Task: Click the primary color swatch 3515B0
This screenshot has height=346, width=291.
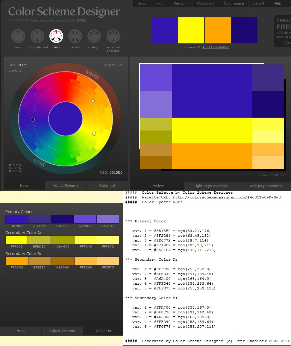Action: click(16, 219)
